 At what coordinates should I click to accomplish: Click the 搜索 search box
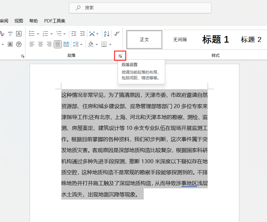(140, 8)
